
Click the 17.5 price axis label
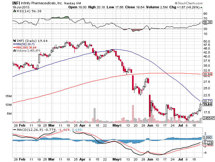pyautogui.click(x=207, y=112)
